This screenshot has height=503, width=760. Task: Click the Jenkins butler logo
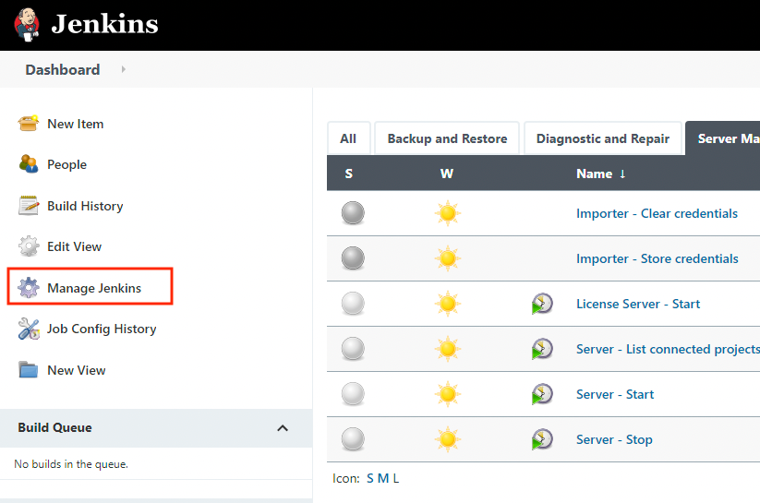27,24
